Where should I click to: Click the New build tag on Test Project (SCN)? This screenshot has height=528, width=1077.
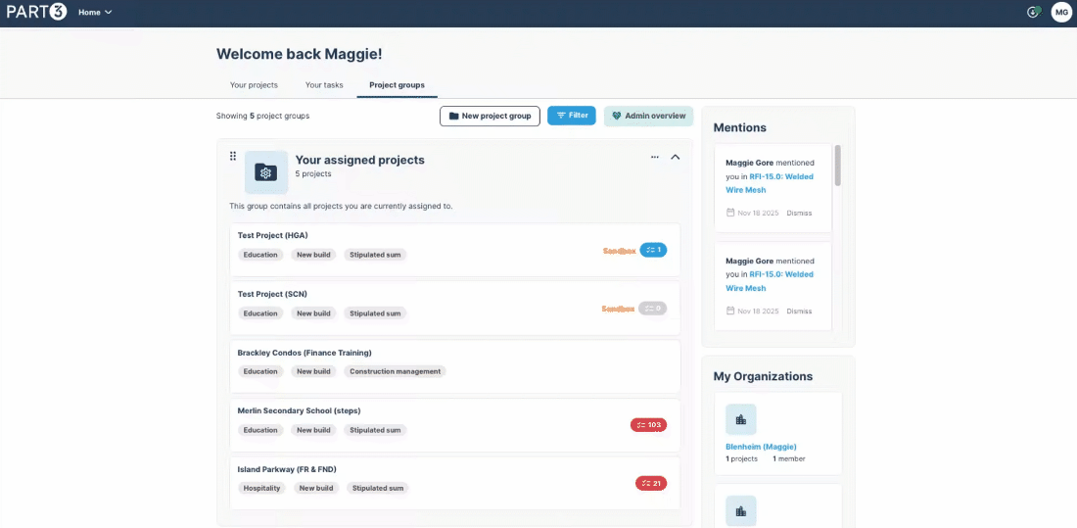point(314,313)
